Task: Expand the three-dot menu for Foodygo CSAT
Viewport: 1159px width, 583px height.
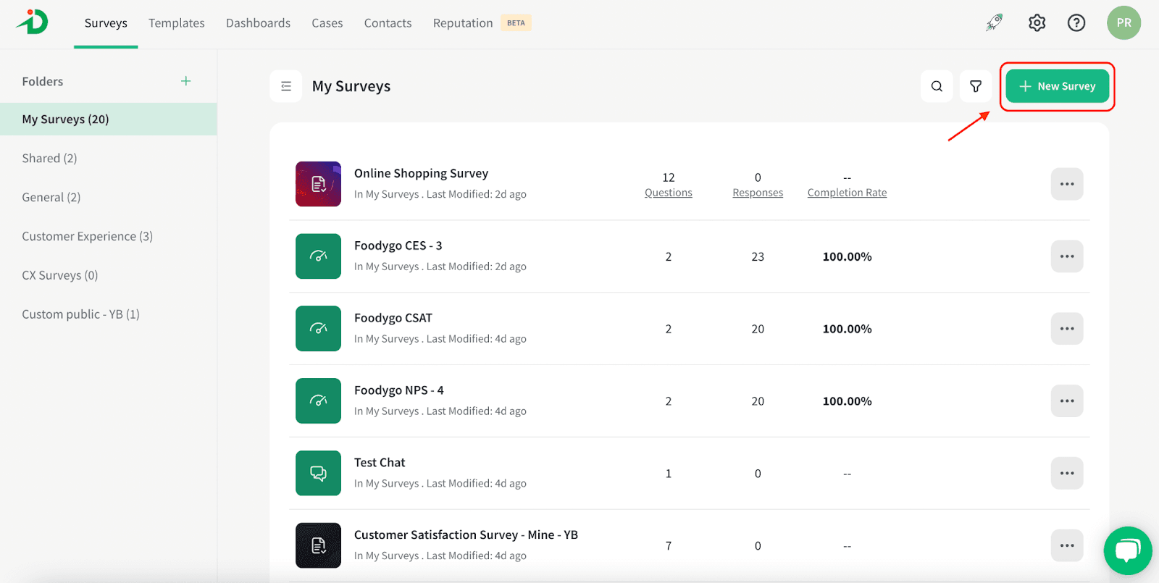Action: point(1066,329)
